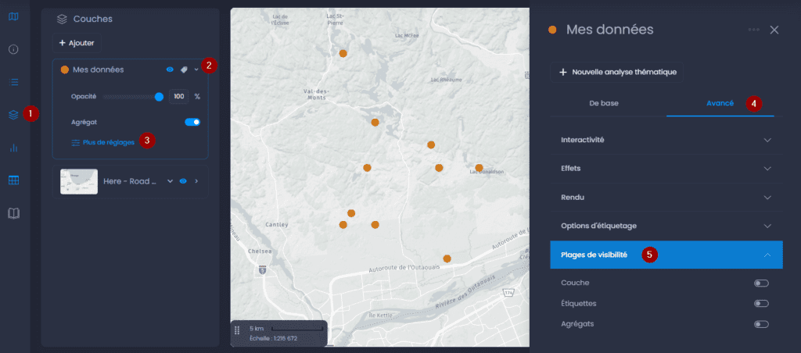Viewport: 801px width, 353px height.
Task: Open the bar chart icon in sidebar
Action: pos(14,148)
